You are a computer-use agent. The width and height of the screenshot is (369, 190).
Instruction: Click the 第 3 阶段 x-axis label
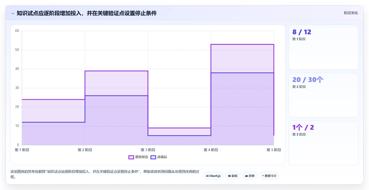pos(148,150)
